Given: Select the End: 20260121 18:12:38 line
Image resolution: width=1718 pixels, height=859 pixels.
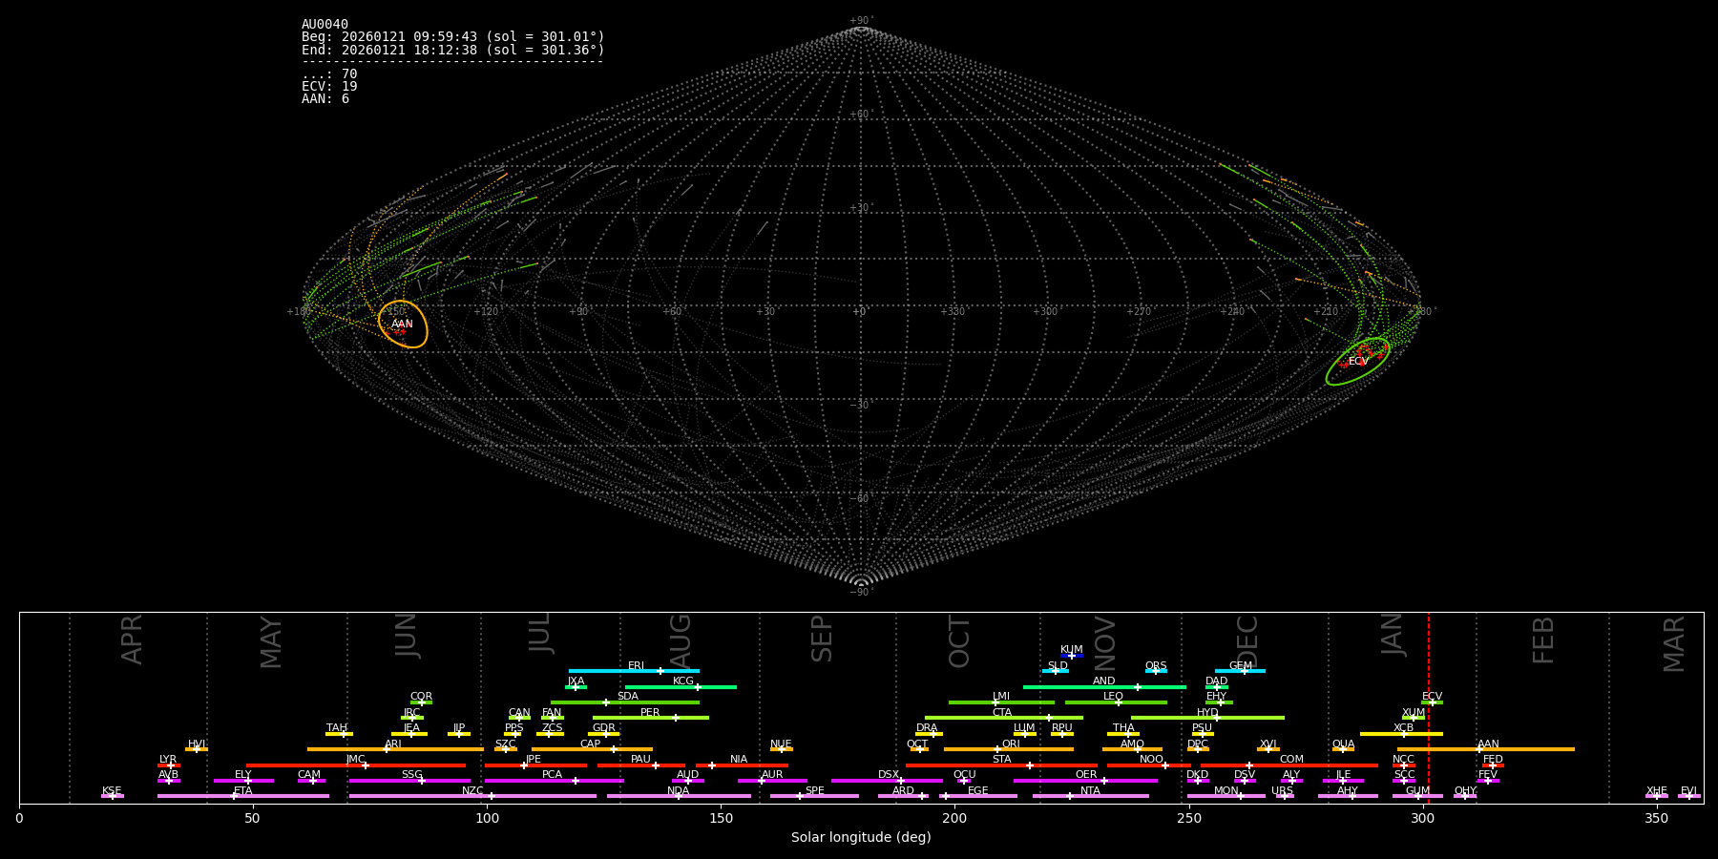Looking at the screenshot, I should [453, 50].
